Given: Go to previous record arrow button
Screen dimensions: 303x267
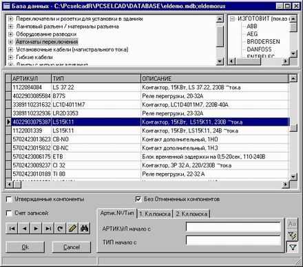Looking at the screenshot, I should pos(24,228).
